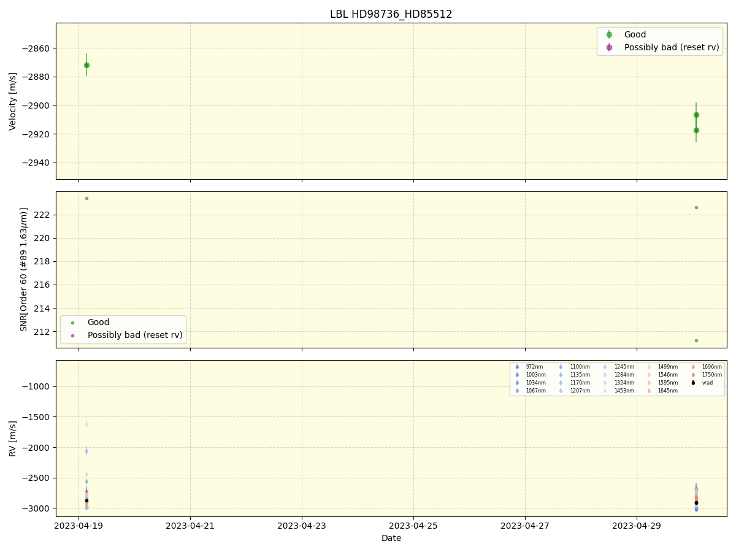This screenshot has height=552, width=736.
Task: Click the purple Possibly bad marker in velocity legend
Action: (609, 47)
